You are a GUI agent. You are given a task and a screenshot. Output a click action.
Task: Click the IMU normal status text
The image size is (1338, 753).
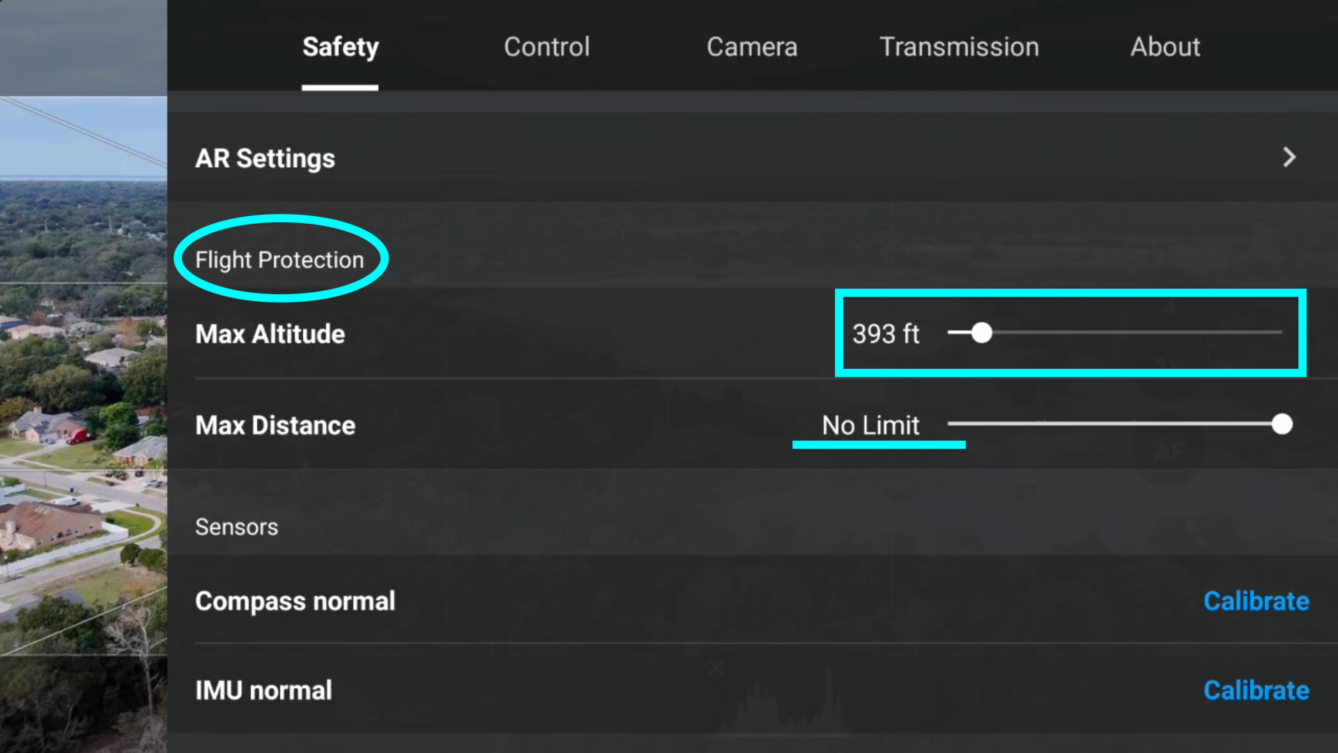tap(263, 690)
